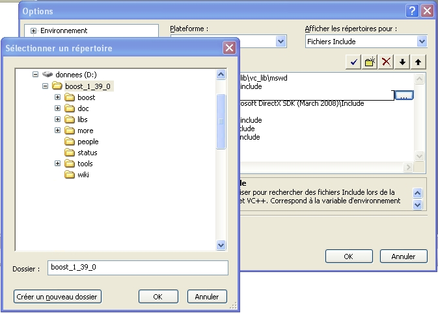Click the checkmark verify-paths icon
This screenshot has height=313, width=438.
tap(354, 62)
